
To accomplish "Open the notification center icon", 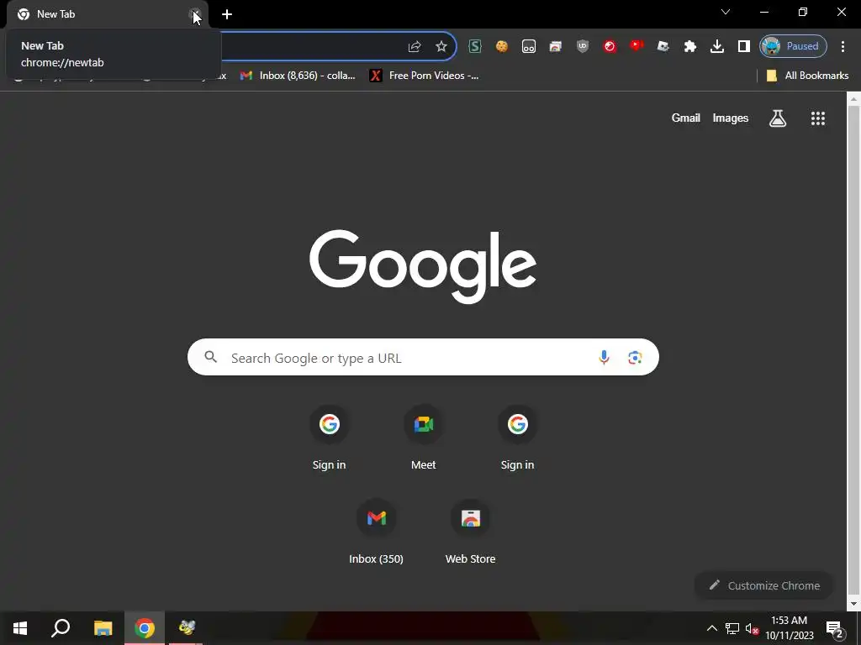I will 834,629.
